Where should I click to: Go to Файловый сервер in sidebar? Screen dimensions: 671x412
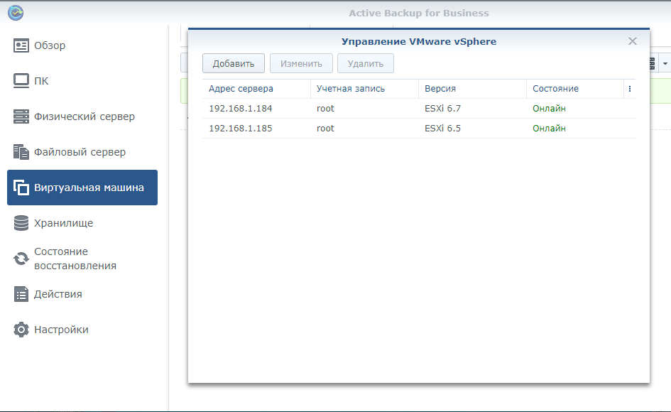point(80,152)
